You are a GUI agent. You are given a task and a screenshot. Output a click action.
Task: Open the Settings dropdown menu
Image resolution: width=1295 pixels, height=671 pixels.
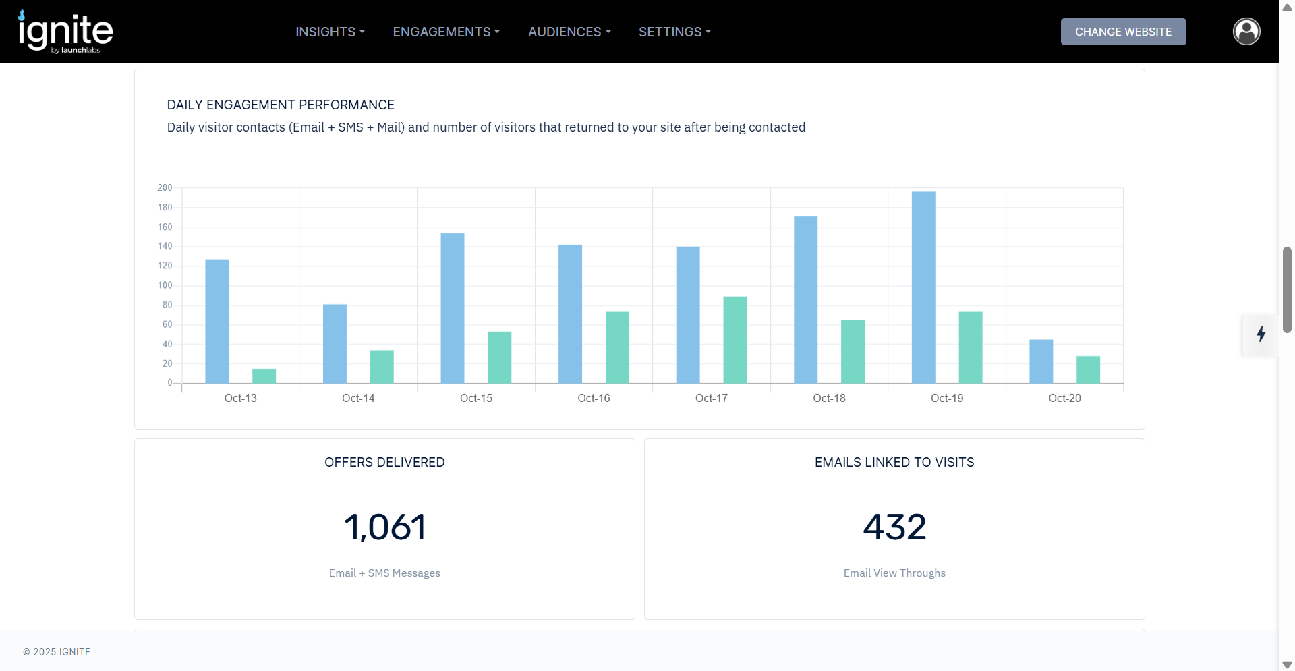click(x=674, y=32)
